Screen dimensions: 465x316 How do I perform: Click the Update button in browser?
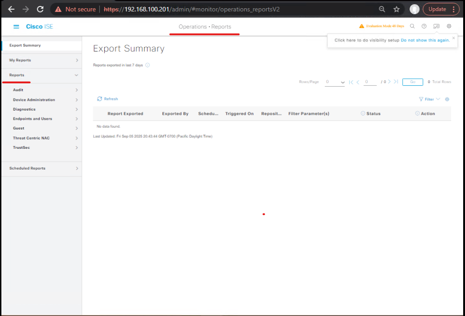click(x=437, y=9)
